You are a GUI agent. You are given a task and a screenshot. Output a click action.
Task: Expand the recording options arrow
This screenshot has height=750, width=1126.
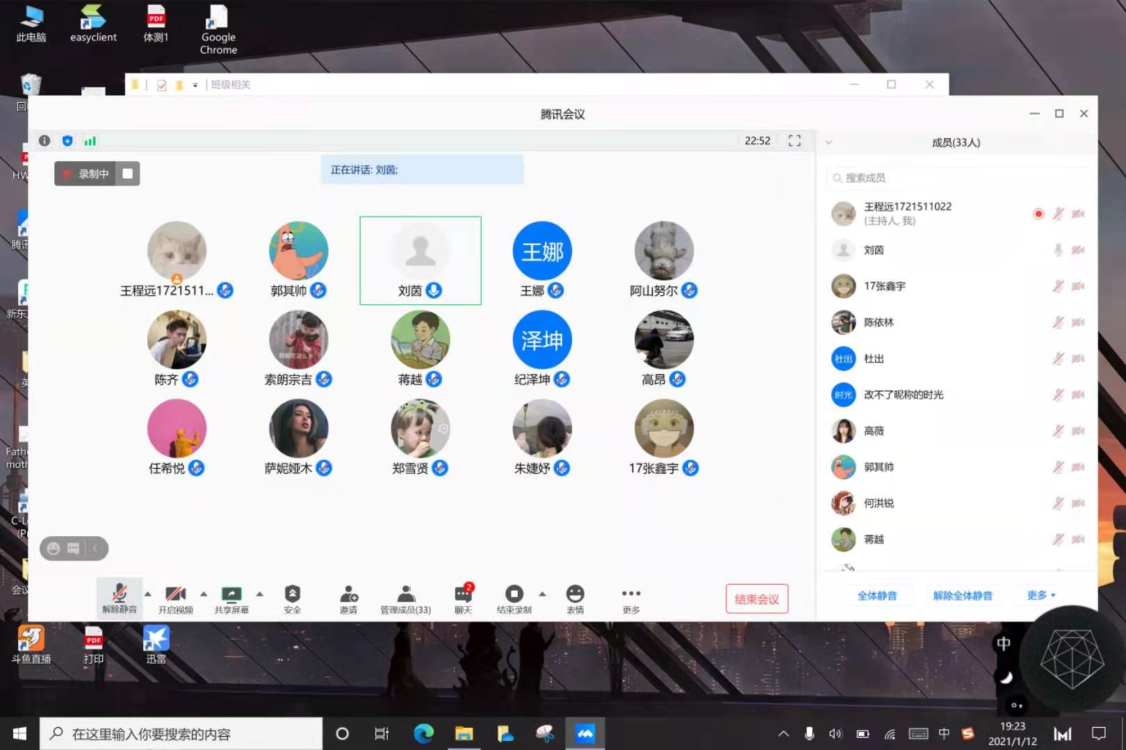pos(542,594)
